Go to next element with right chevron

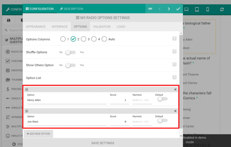pos(169,9)
